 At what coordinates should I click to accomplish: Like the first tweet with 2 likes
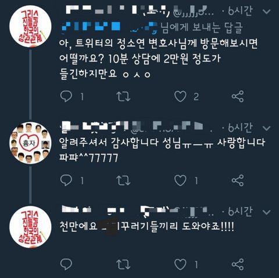click(x=180, y=97)
